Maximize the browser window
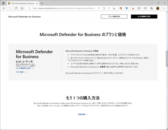Viewport: 168px width, 130px height. point(158,3)
